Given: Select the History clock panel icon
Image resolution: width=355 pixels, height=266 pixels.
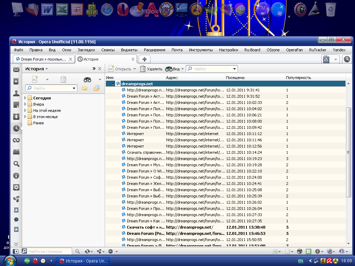Looking at the screenshot, I should coord(16,128).
